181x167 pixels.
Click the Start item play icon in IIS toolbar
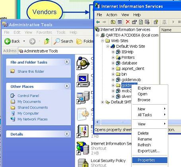pos(173,22)
